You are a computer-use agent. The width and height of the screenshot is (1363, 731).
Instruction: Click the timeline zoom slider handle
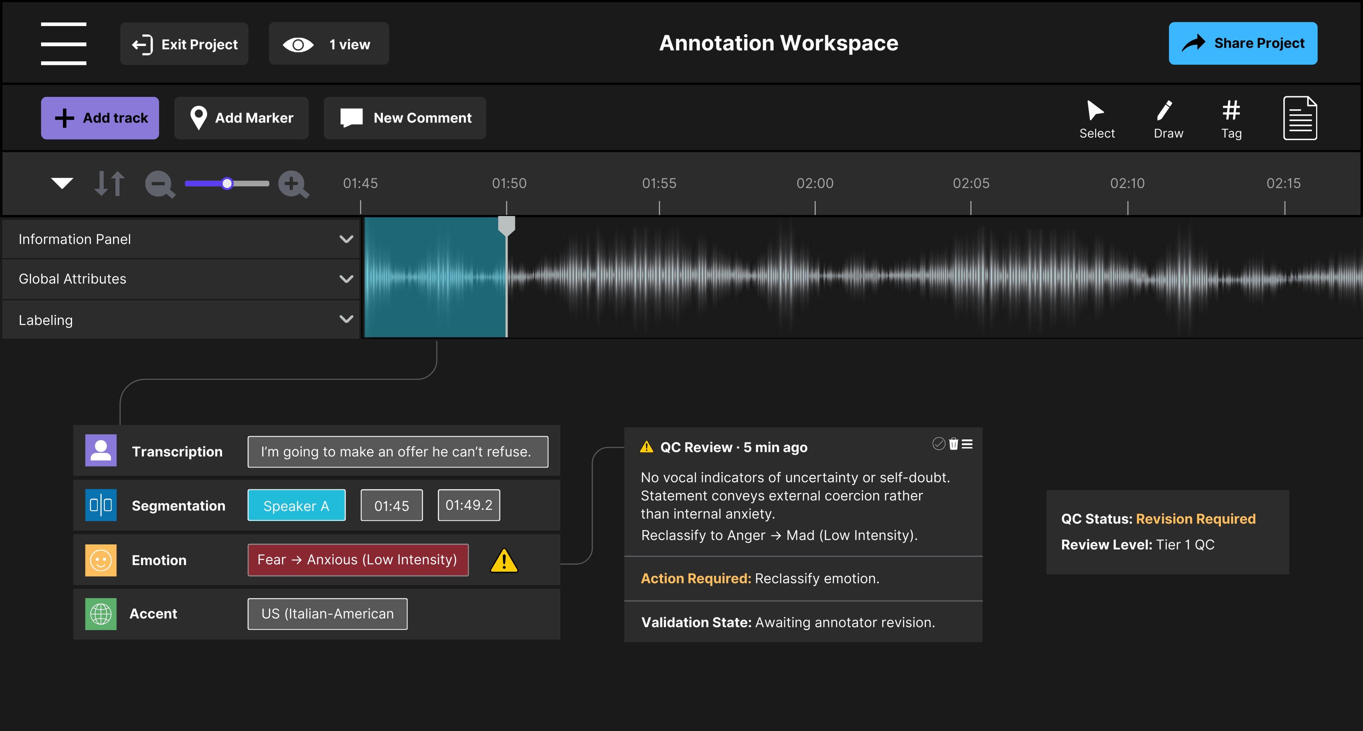(x=227, y=183)
